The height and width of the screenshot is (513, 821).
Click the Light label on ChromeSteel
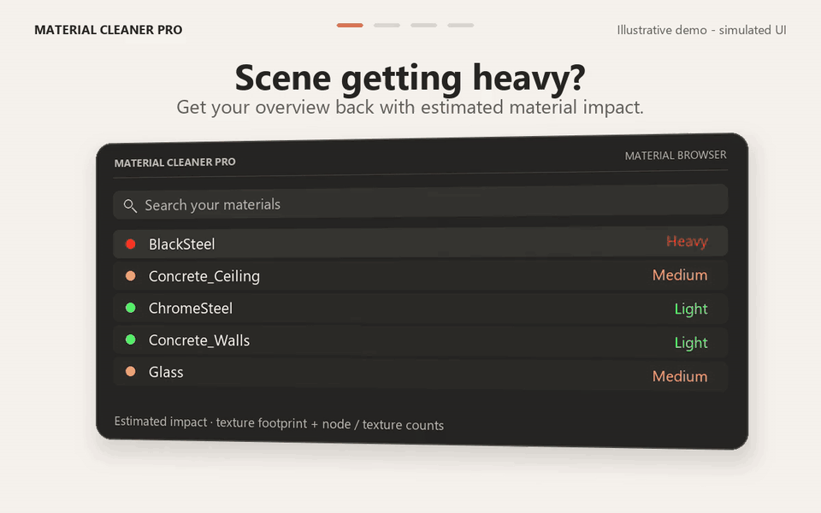click(x=691, y=309)
